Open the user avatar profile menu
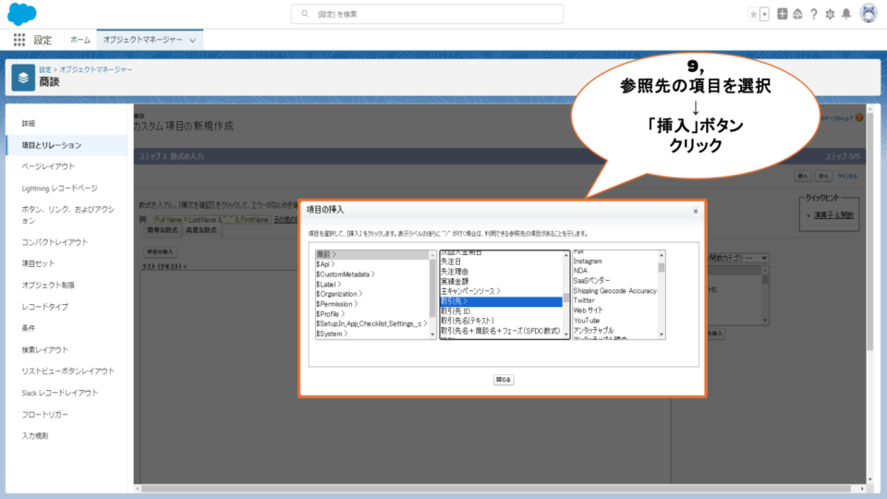Image resolution: width=887 pixels, height=499 pixels. pyautogui.click(x=869, y=14)
